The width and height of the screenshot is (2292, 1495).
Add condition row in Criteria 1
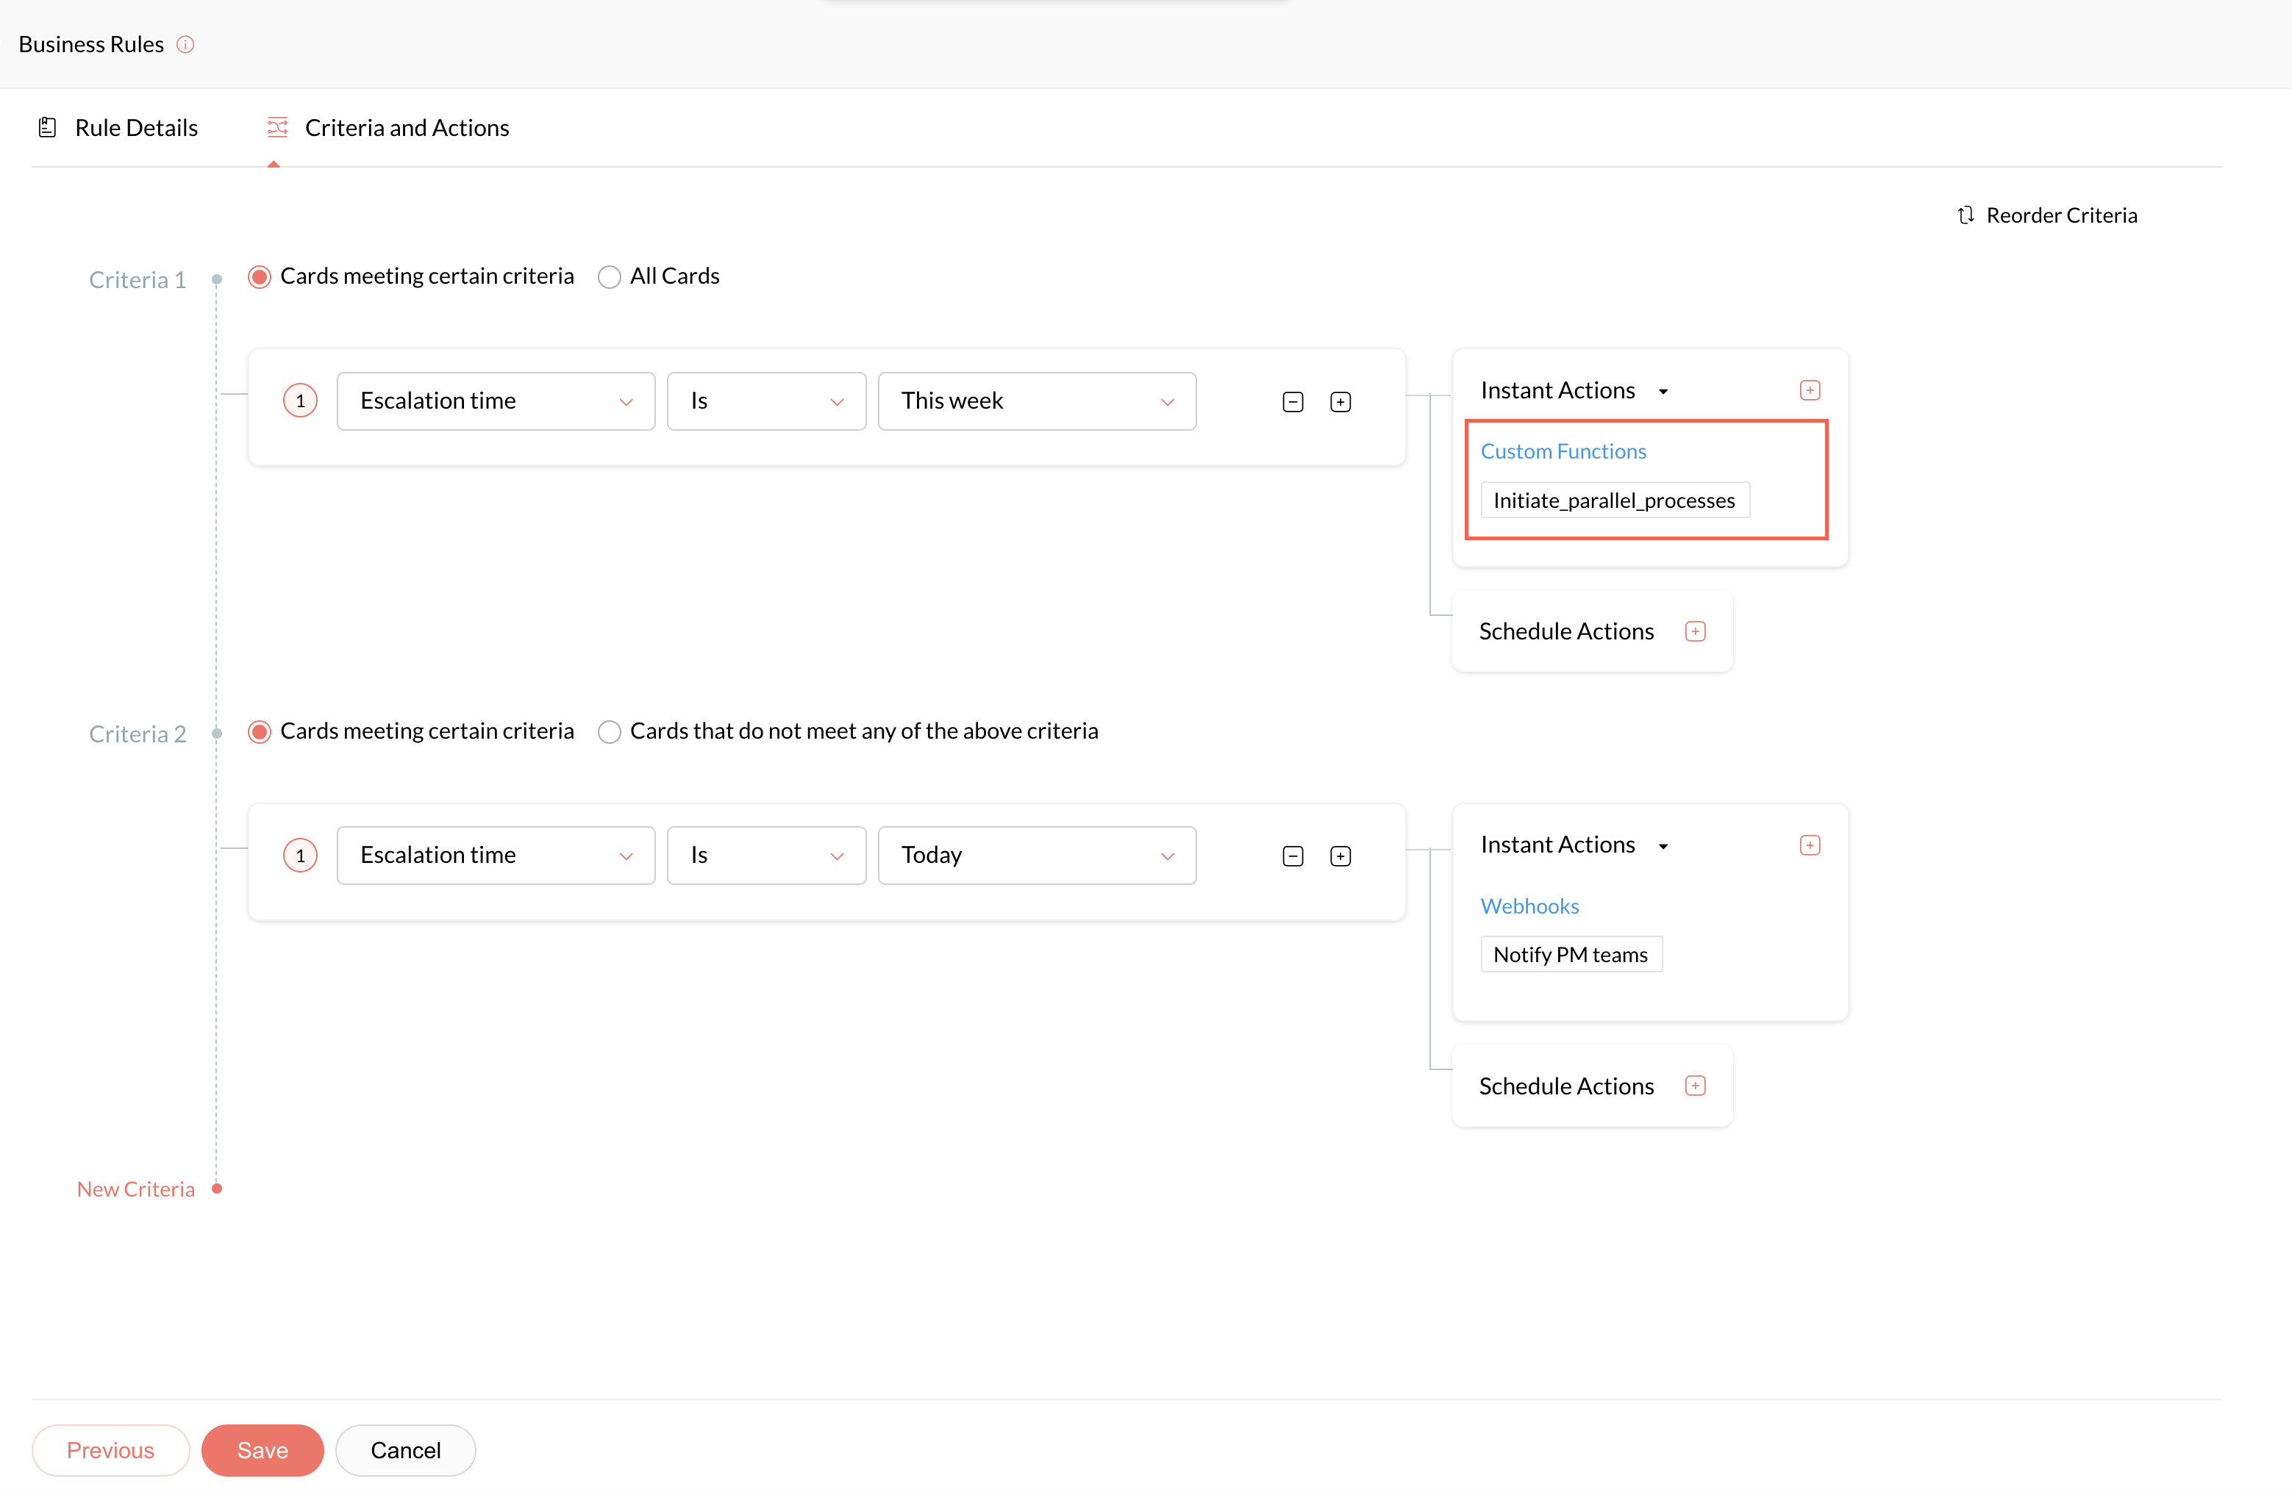click(1340, 401)
